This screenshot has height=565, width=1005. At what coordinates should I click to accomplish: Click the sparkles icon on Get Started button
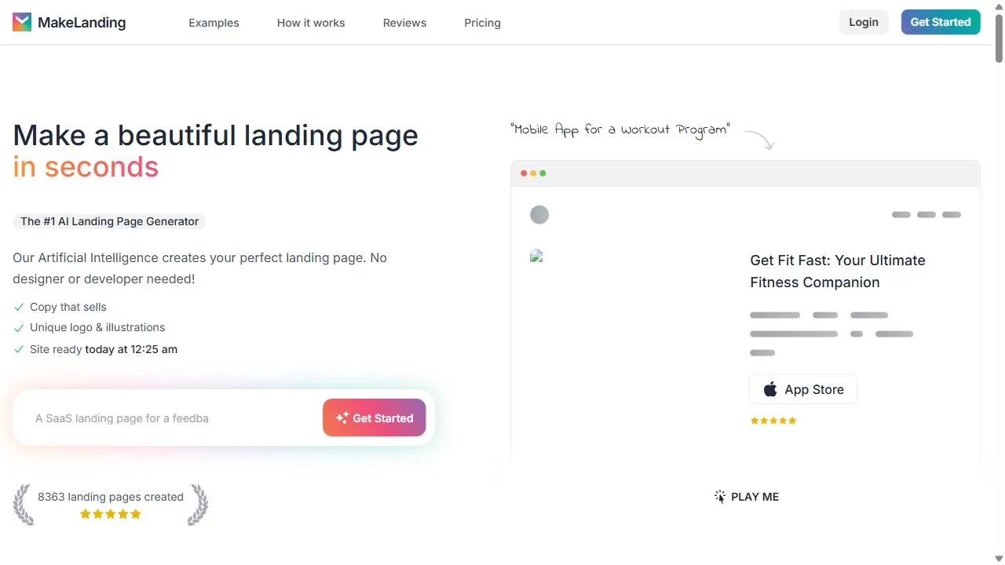342,417
